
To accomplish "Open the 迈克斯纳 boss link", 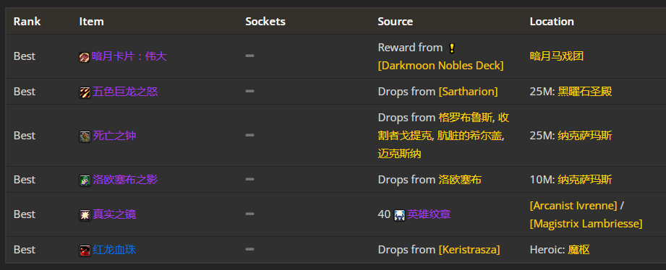I will point(399,154).
